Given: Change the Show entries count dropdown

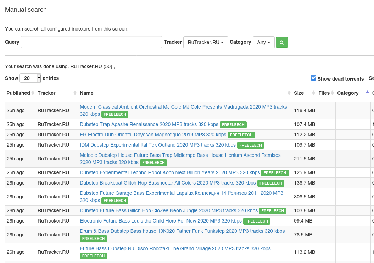Looking at the screenshot, I should coord(30,78).
